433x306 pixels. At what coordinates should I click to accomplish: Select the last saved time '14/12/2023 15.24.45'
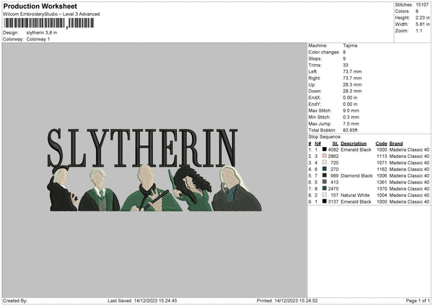click(155, 301)
